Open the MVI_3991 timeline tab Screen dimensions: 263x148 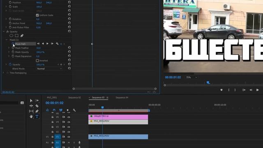tap(52, 97)
